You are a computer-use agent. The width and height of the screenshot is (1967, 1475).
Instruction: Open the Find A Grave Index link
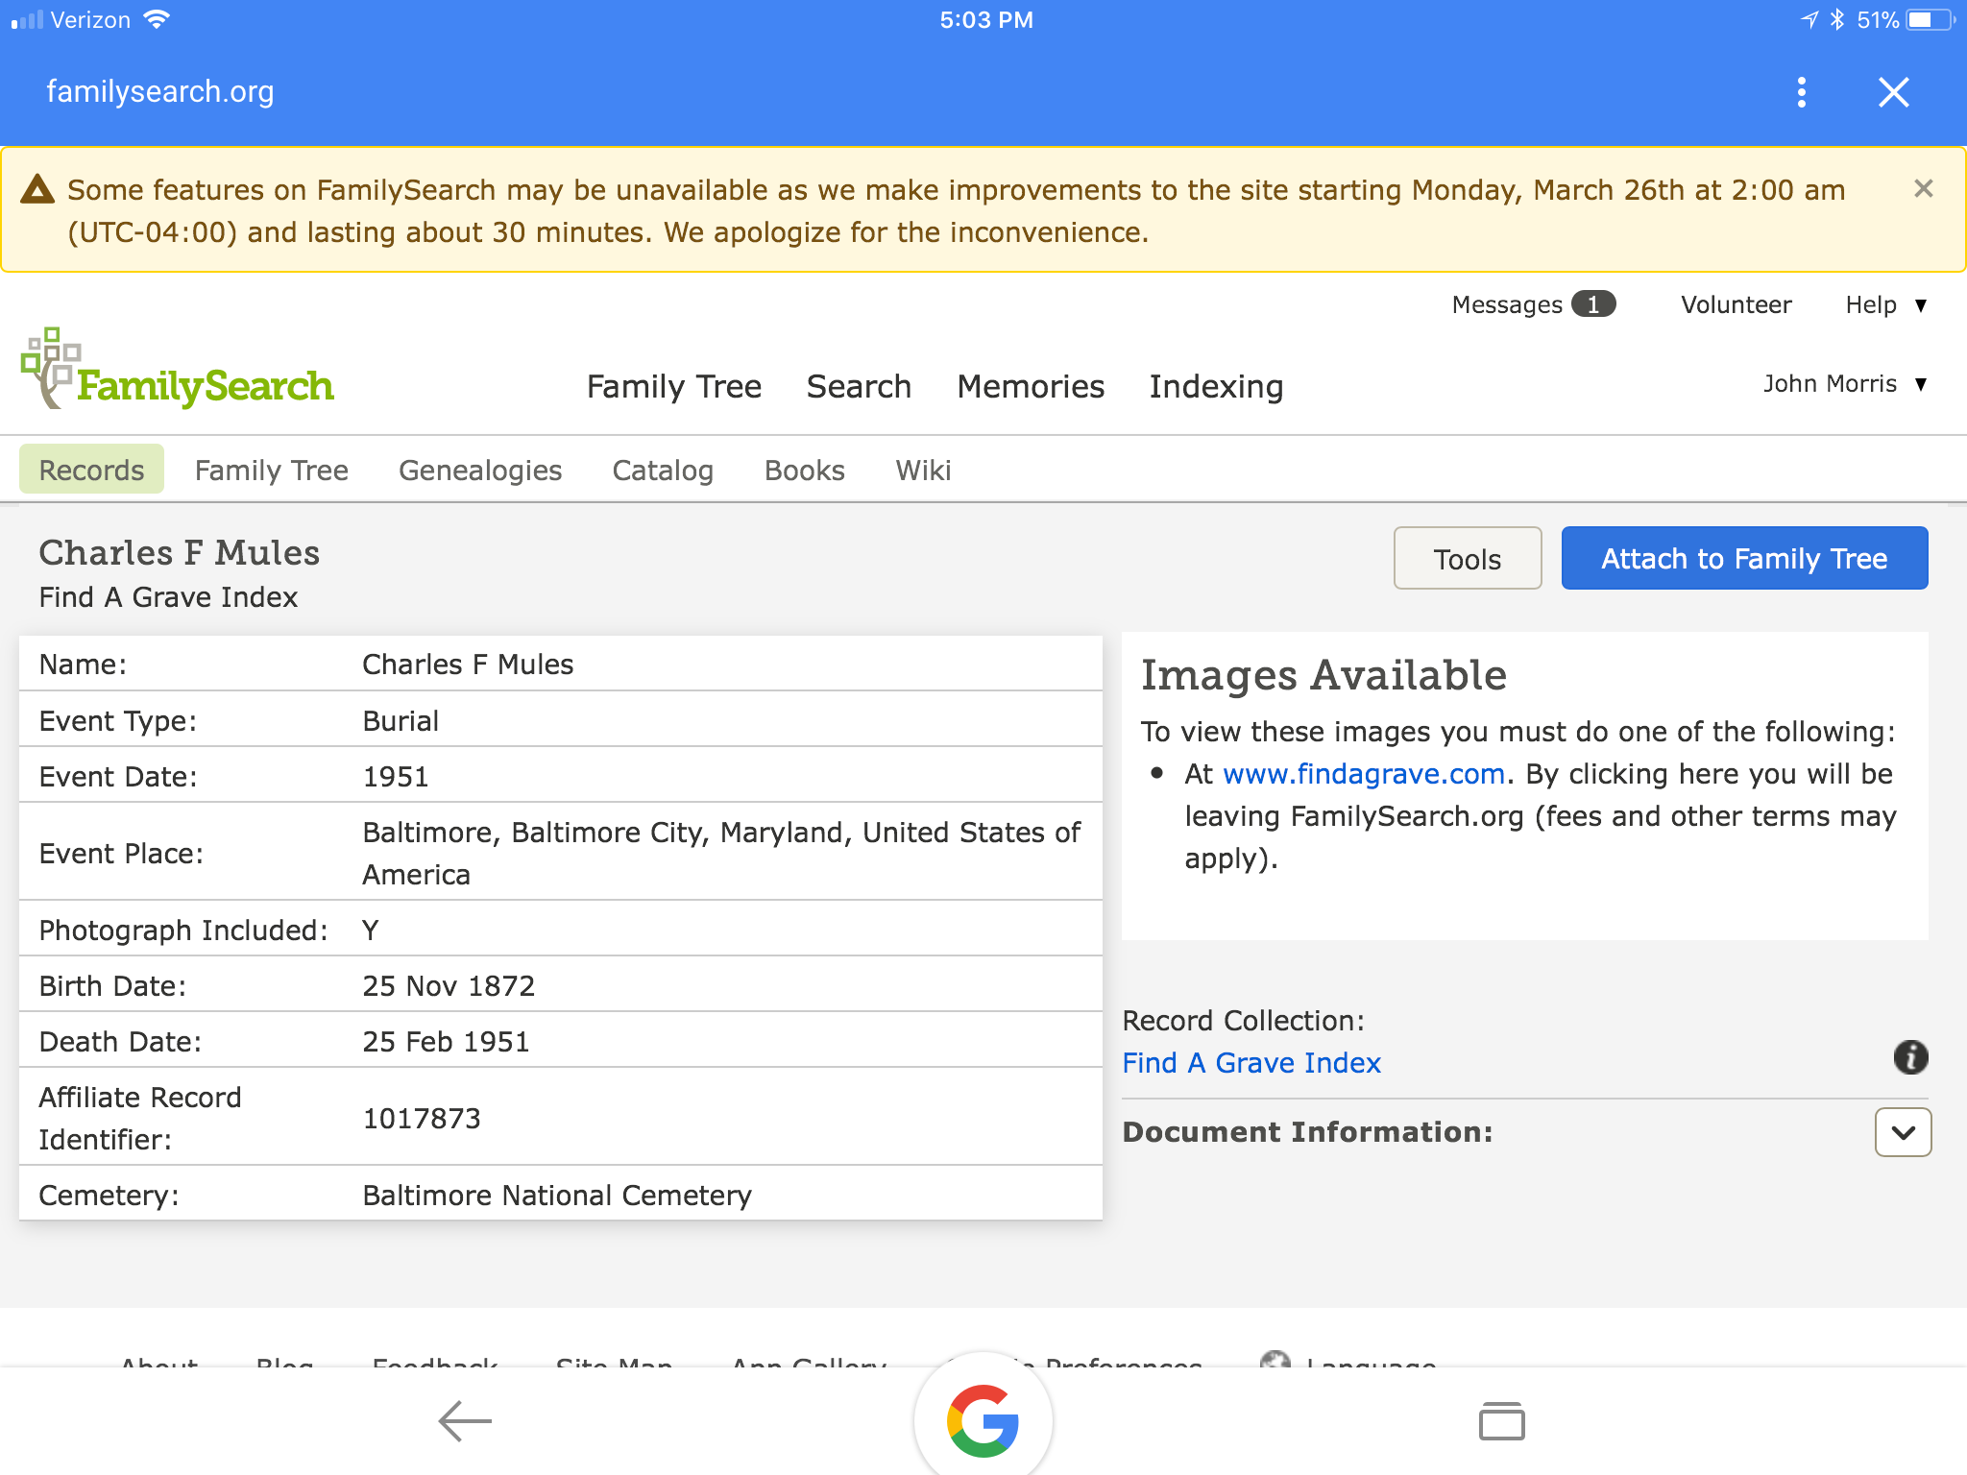[x=1251, y=1063]
